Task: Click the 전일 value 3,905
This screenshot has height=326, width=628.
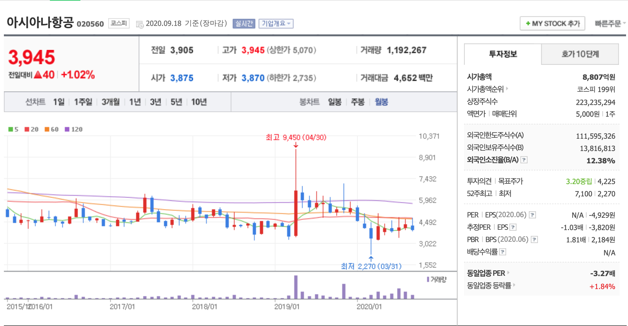Action: 182,50
